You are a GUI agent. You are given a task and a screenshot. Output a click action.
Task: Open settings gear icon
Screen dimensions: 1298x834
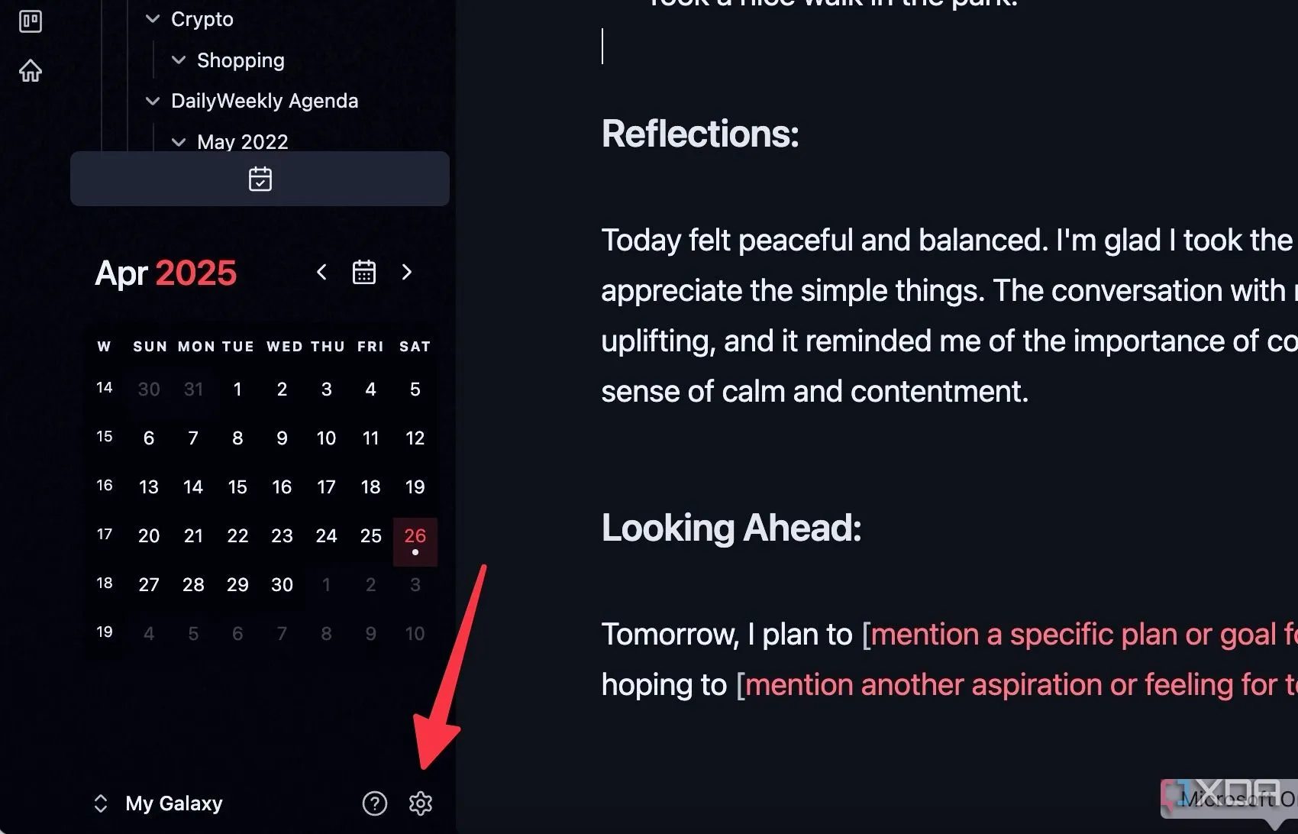click(421, 803)
